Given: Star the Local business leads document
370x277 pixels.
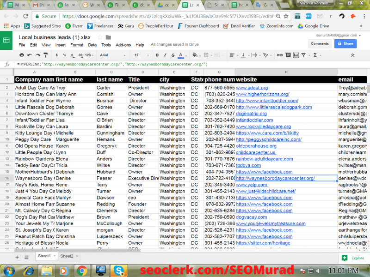Looking at the screenshot, I should tap(99, 37).
